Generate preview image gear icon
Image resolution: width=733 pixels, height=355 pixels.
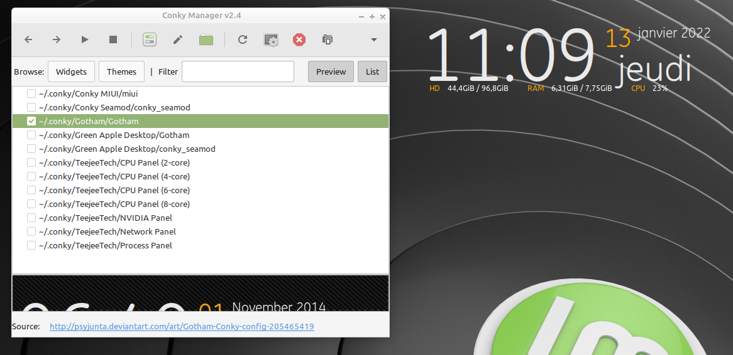(x=271, y=40)
